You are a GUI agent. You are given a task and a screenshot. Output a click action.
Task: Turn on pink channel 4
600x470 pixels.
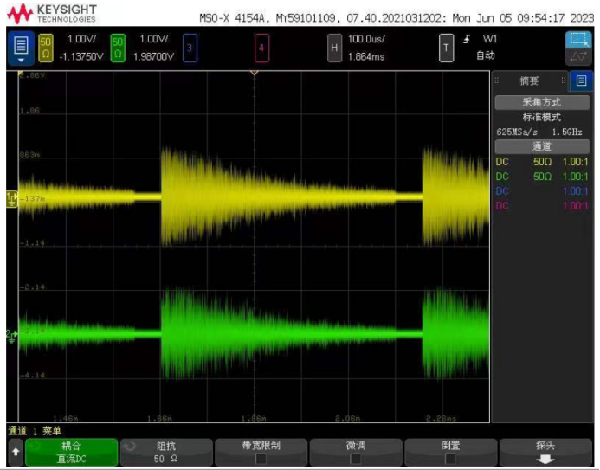click(261, 48)
